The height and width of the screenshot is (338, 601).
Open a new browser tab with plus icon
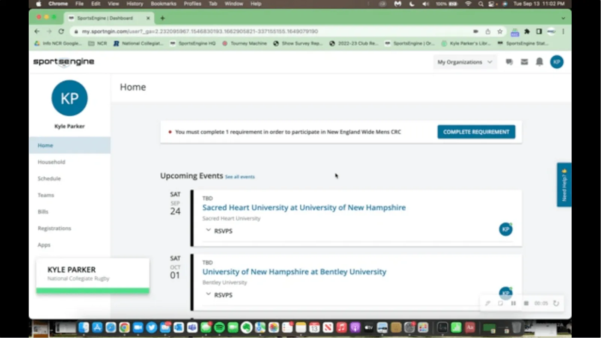click(162, 18)
